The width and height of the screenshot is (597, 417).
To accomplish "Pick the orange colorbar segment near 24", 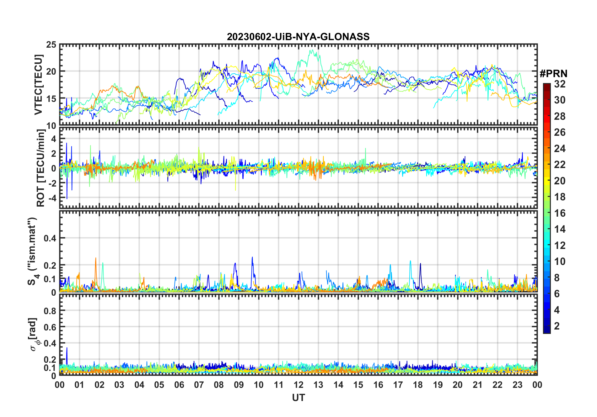I will (x=546, y=149).
